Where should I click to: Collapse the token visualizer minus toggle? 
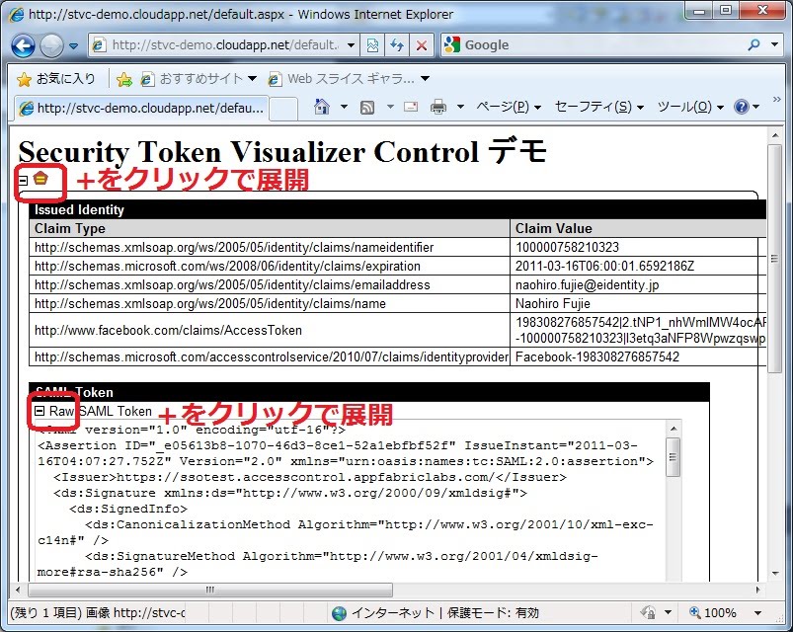[x=23, y=180]
